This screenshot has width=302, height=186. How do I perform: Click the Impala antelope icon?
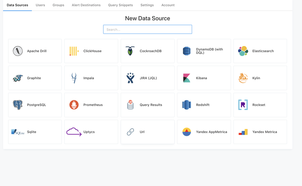pyautogui.click(x=74, y=78)
